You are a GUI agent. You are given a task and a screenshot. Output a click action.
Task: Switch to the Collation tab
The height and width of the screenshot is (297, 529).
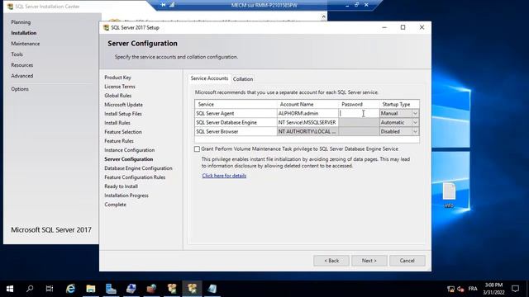pyautogui.click(x=242, y=79)
